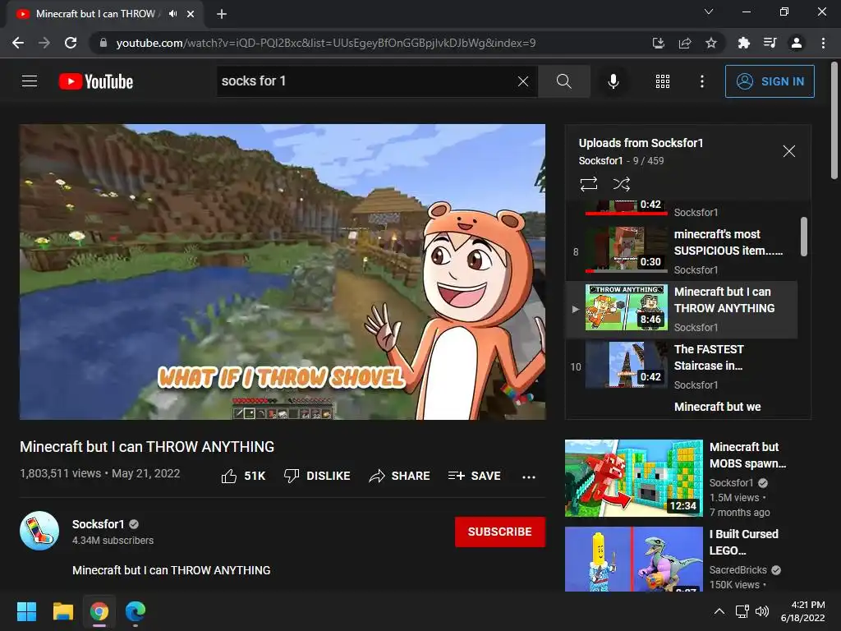Show hidden system tray icons

(719, 611)
